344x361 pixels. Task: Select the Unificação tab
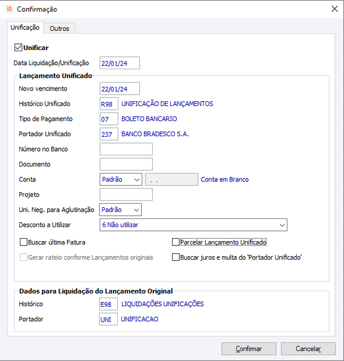(x=25, y=28)
